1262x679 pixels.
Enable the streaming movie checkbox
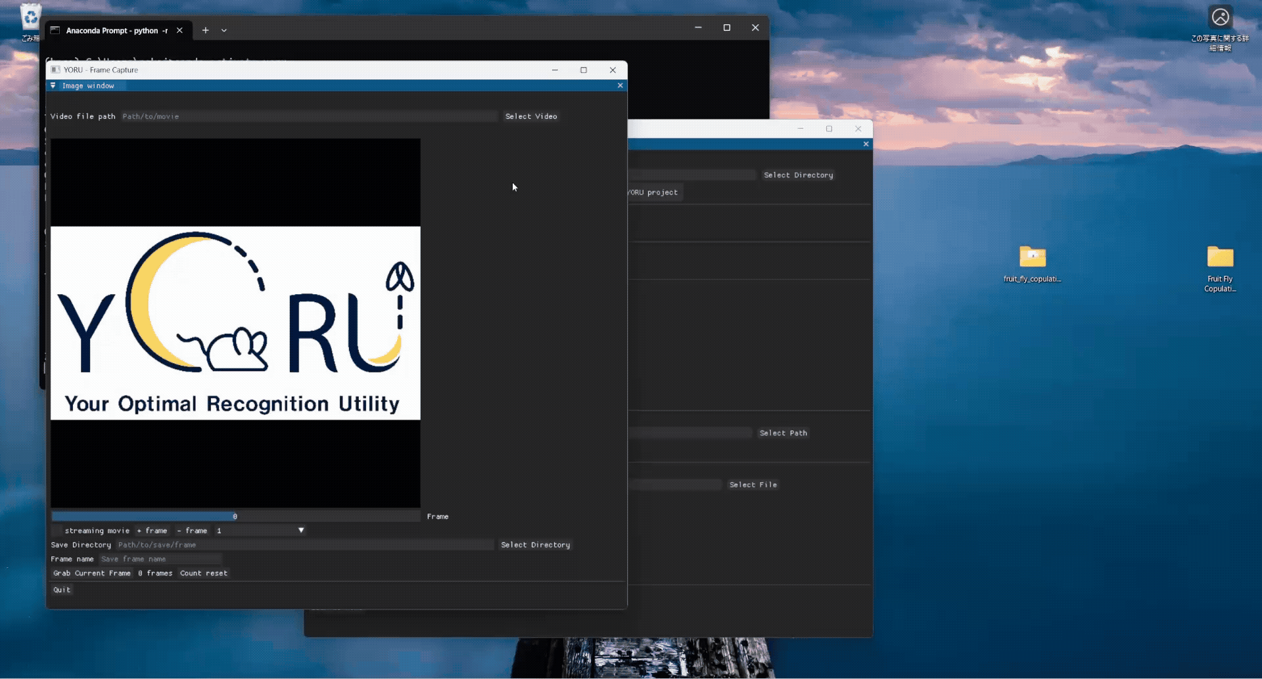coord(57,531)
